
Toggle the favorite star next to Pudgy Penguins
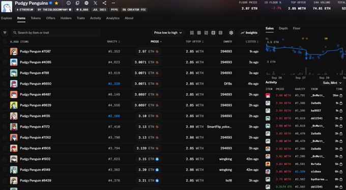[x=56, y=3]
